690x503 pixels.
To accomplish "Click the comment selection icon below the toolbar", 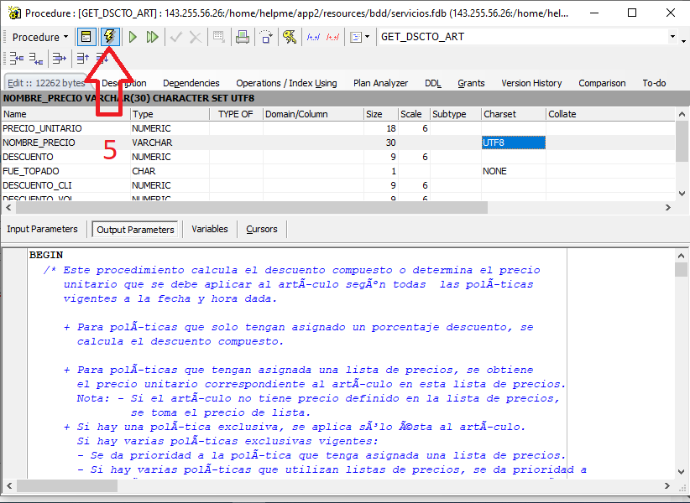I will pos(15,59).
